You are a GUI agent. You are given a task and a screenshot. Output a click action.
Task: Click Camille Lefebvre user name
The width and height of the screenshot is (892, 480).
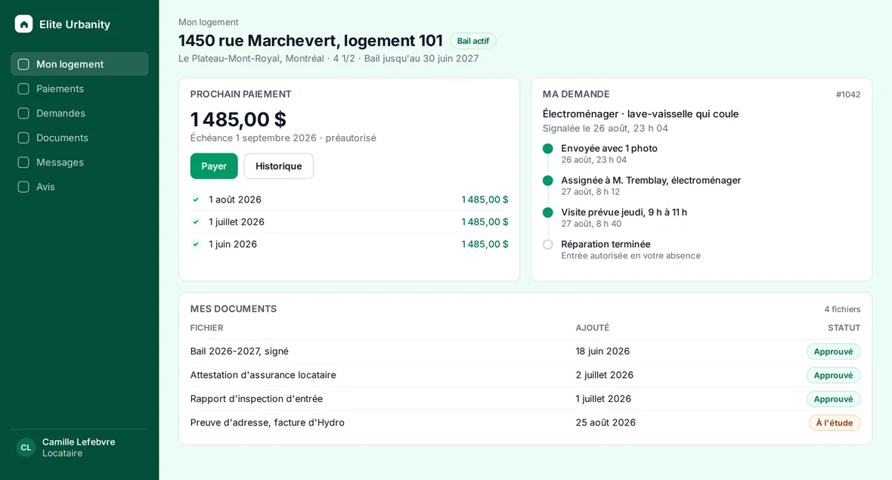point(79,442)
